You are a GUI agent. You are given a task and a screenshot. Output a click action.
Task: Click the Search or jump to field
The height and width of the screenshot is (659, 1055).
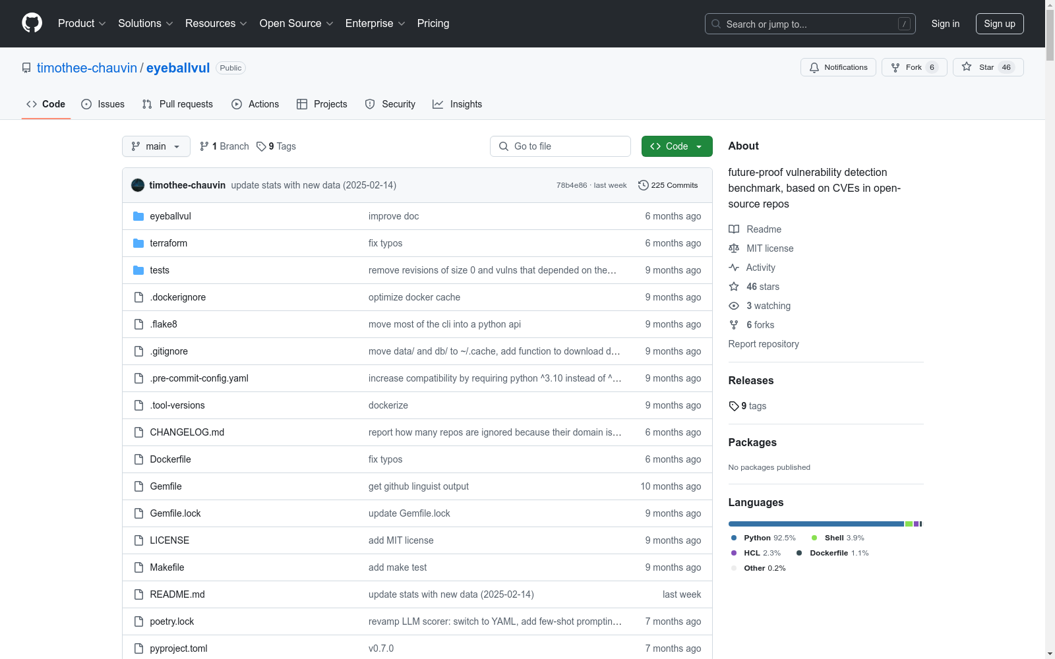(810, 24)
